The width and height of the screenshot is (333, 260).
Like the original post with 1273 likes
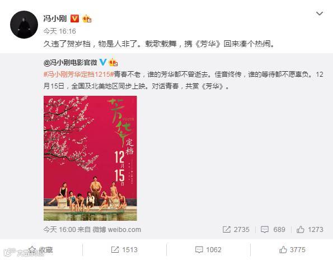point(310,230)
